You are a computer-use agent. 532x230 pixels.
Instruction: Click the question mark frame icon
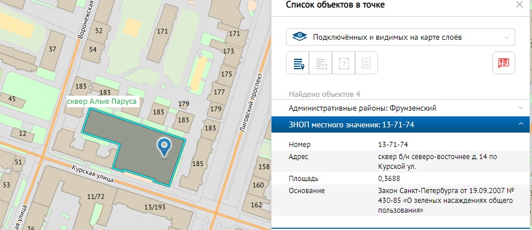coord(344,63)
